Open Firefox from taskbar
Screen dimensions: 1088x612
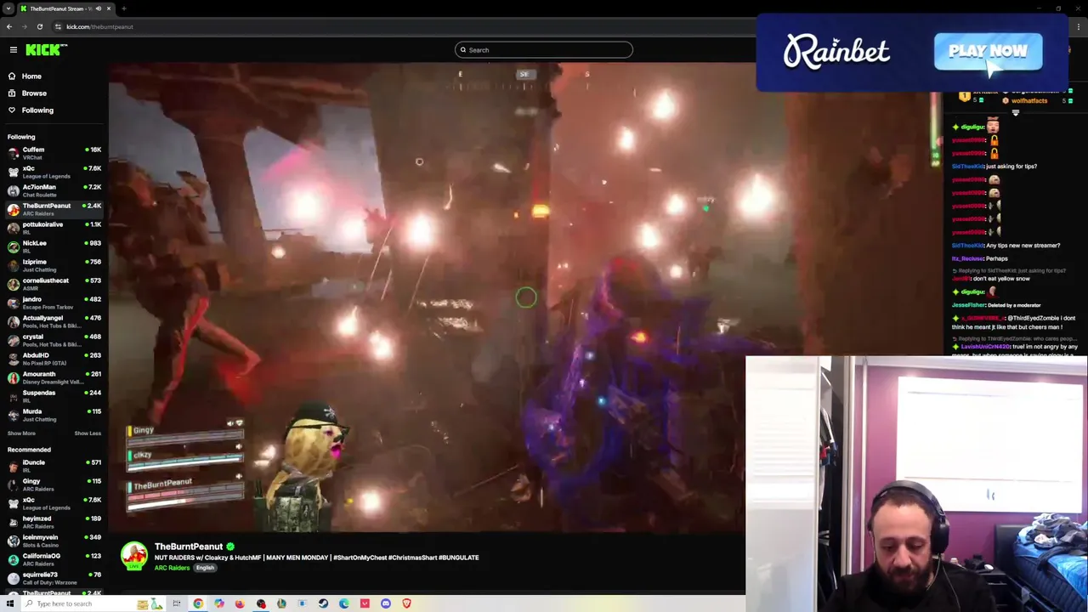[x=240, y=603]
